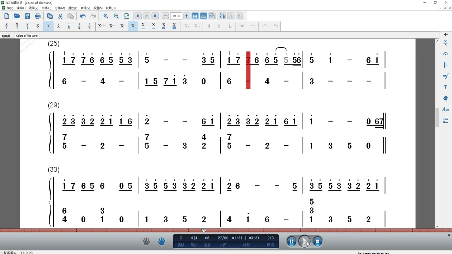Select sixteenth note double-underlined X

click(x=154, y=26)
